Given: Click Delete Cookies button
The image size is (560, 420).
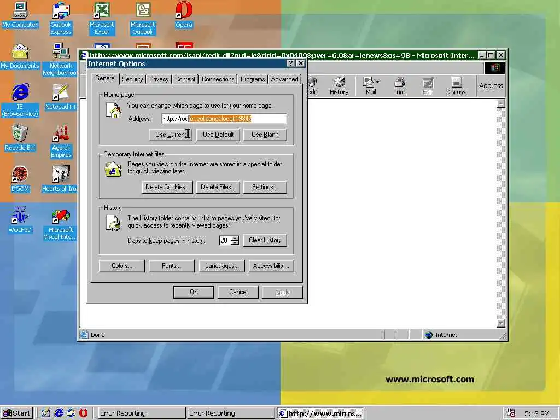Looking at the screenshot, I should [x=167, y=187].
